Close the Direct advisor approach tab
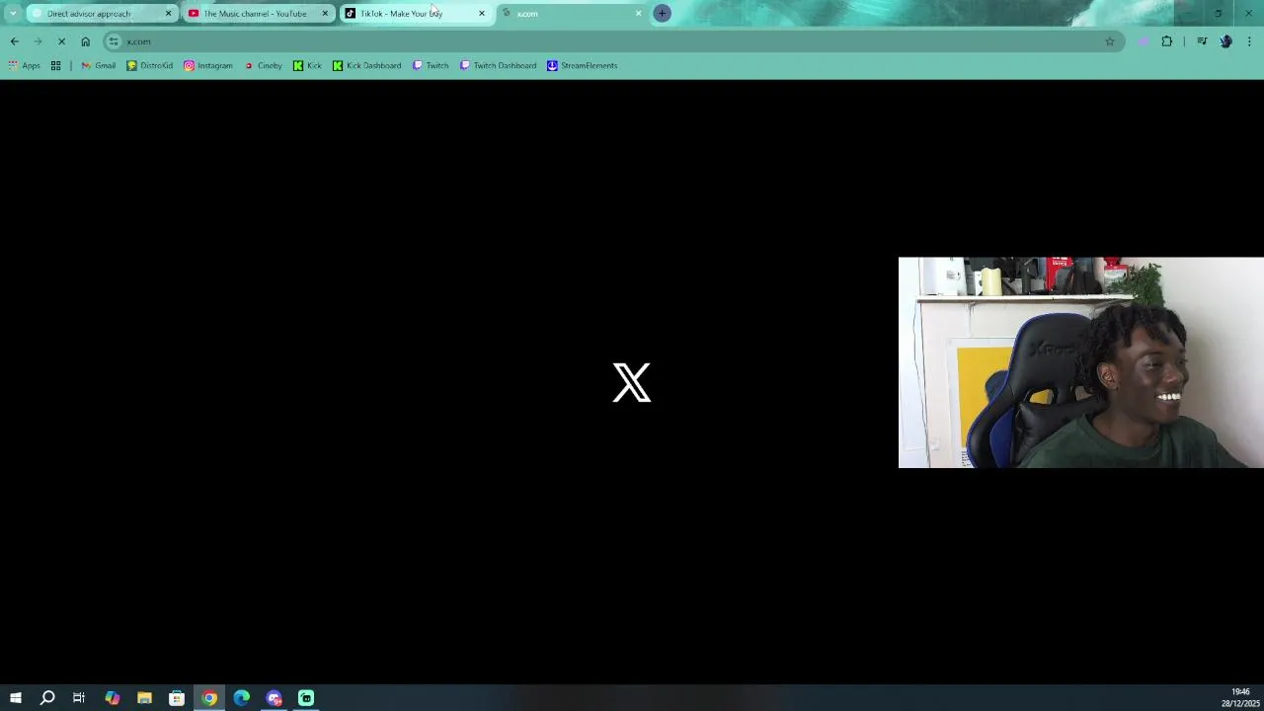The height and width of the screenshot is (711, 1264). 168,13
